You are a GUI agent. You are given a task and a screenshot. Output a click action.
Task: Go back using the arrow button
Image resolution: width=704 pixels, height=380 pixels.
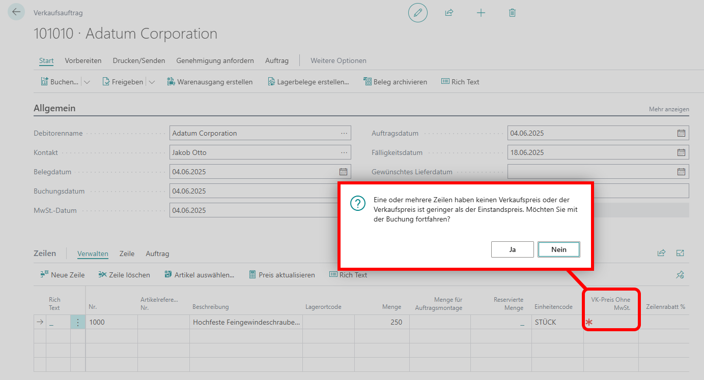(x=16, y=12)
